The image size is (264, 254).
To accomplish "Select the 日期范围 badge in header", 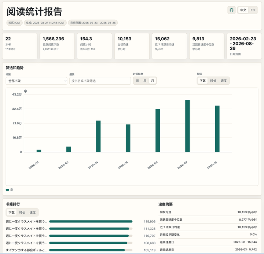I will [93, 23].
